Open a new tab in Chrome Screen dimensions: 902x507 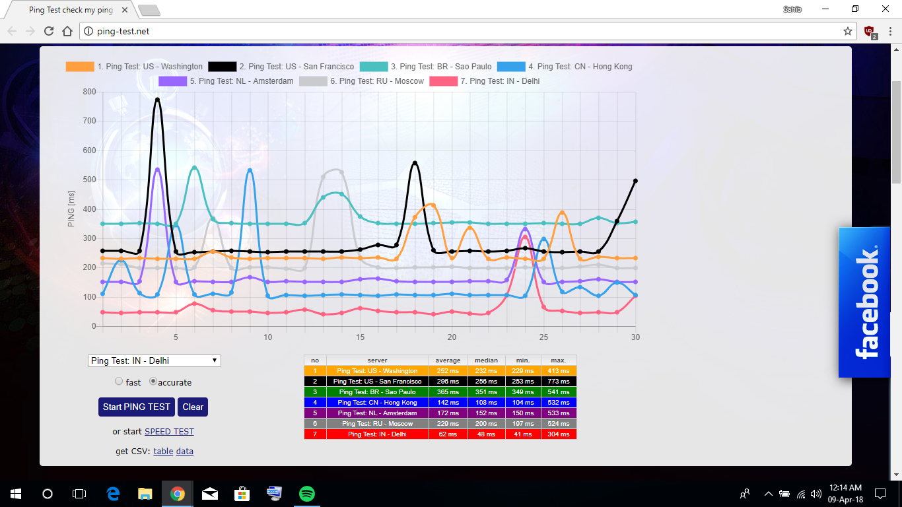coord(150,11)
